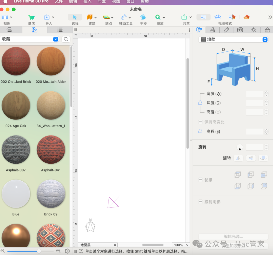Toggle the 投射阴影 checkbox

[x=200, y=202]
